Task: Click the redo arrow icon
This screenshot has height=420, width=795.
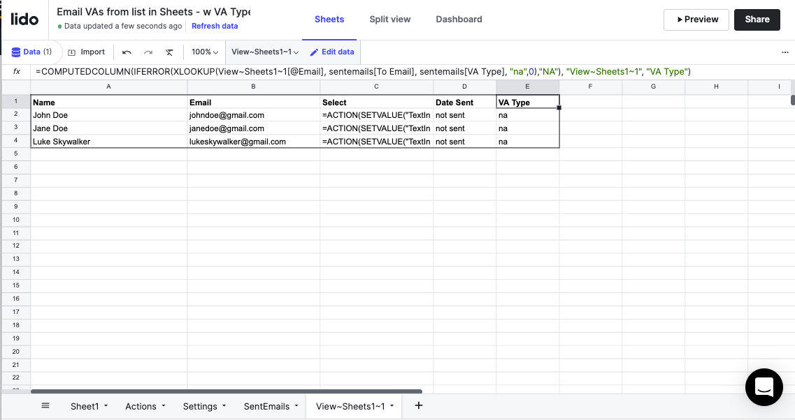Action: (x=148, y=52)
